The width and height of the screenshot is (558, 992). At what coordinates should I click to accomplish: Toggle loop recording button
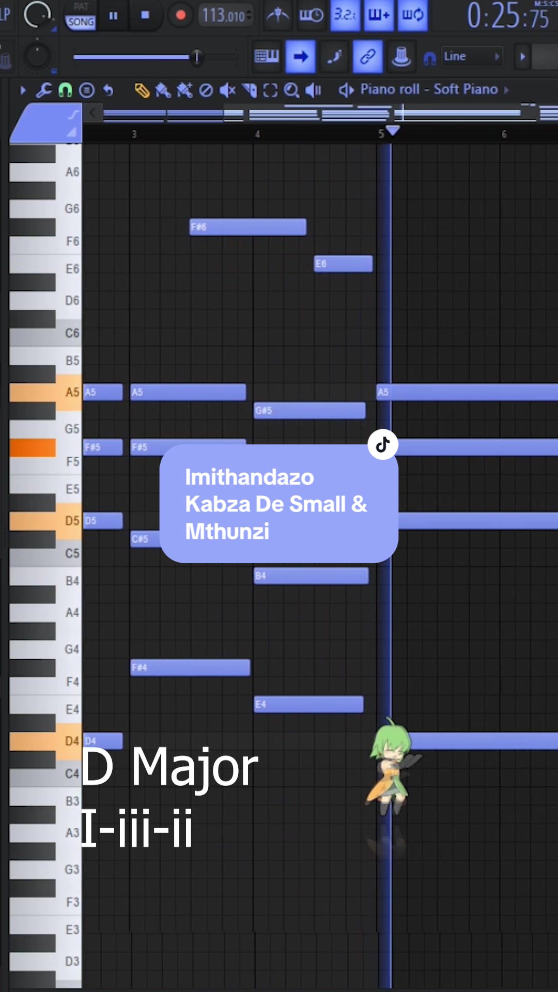pos(412,16)
